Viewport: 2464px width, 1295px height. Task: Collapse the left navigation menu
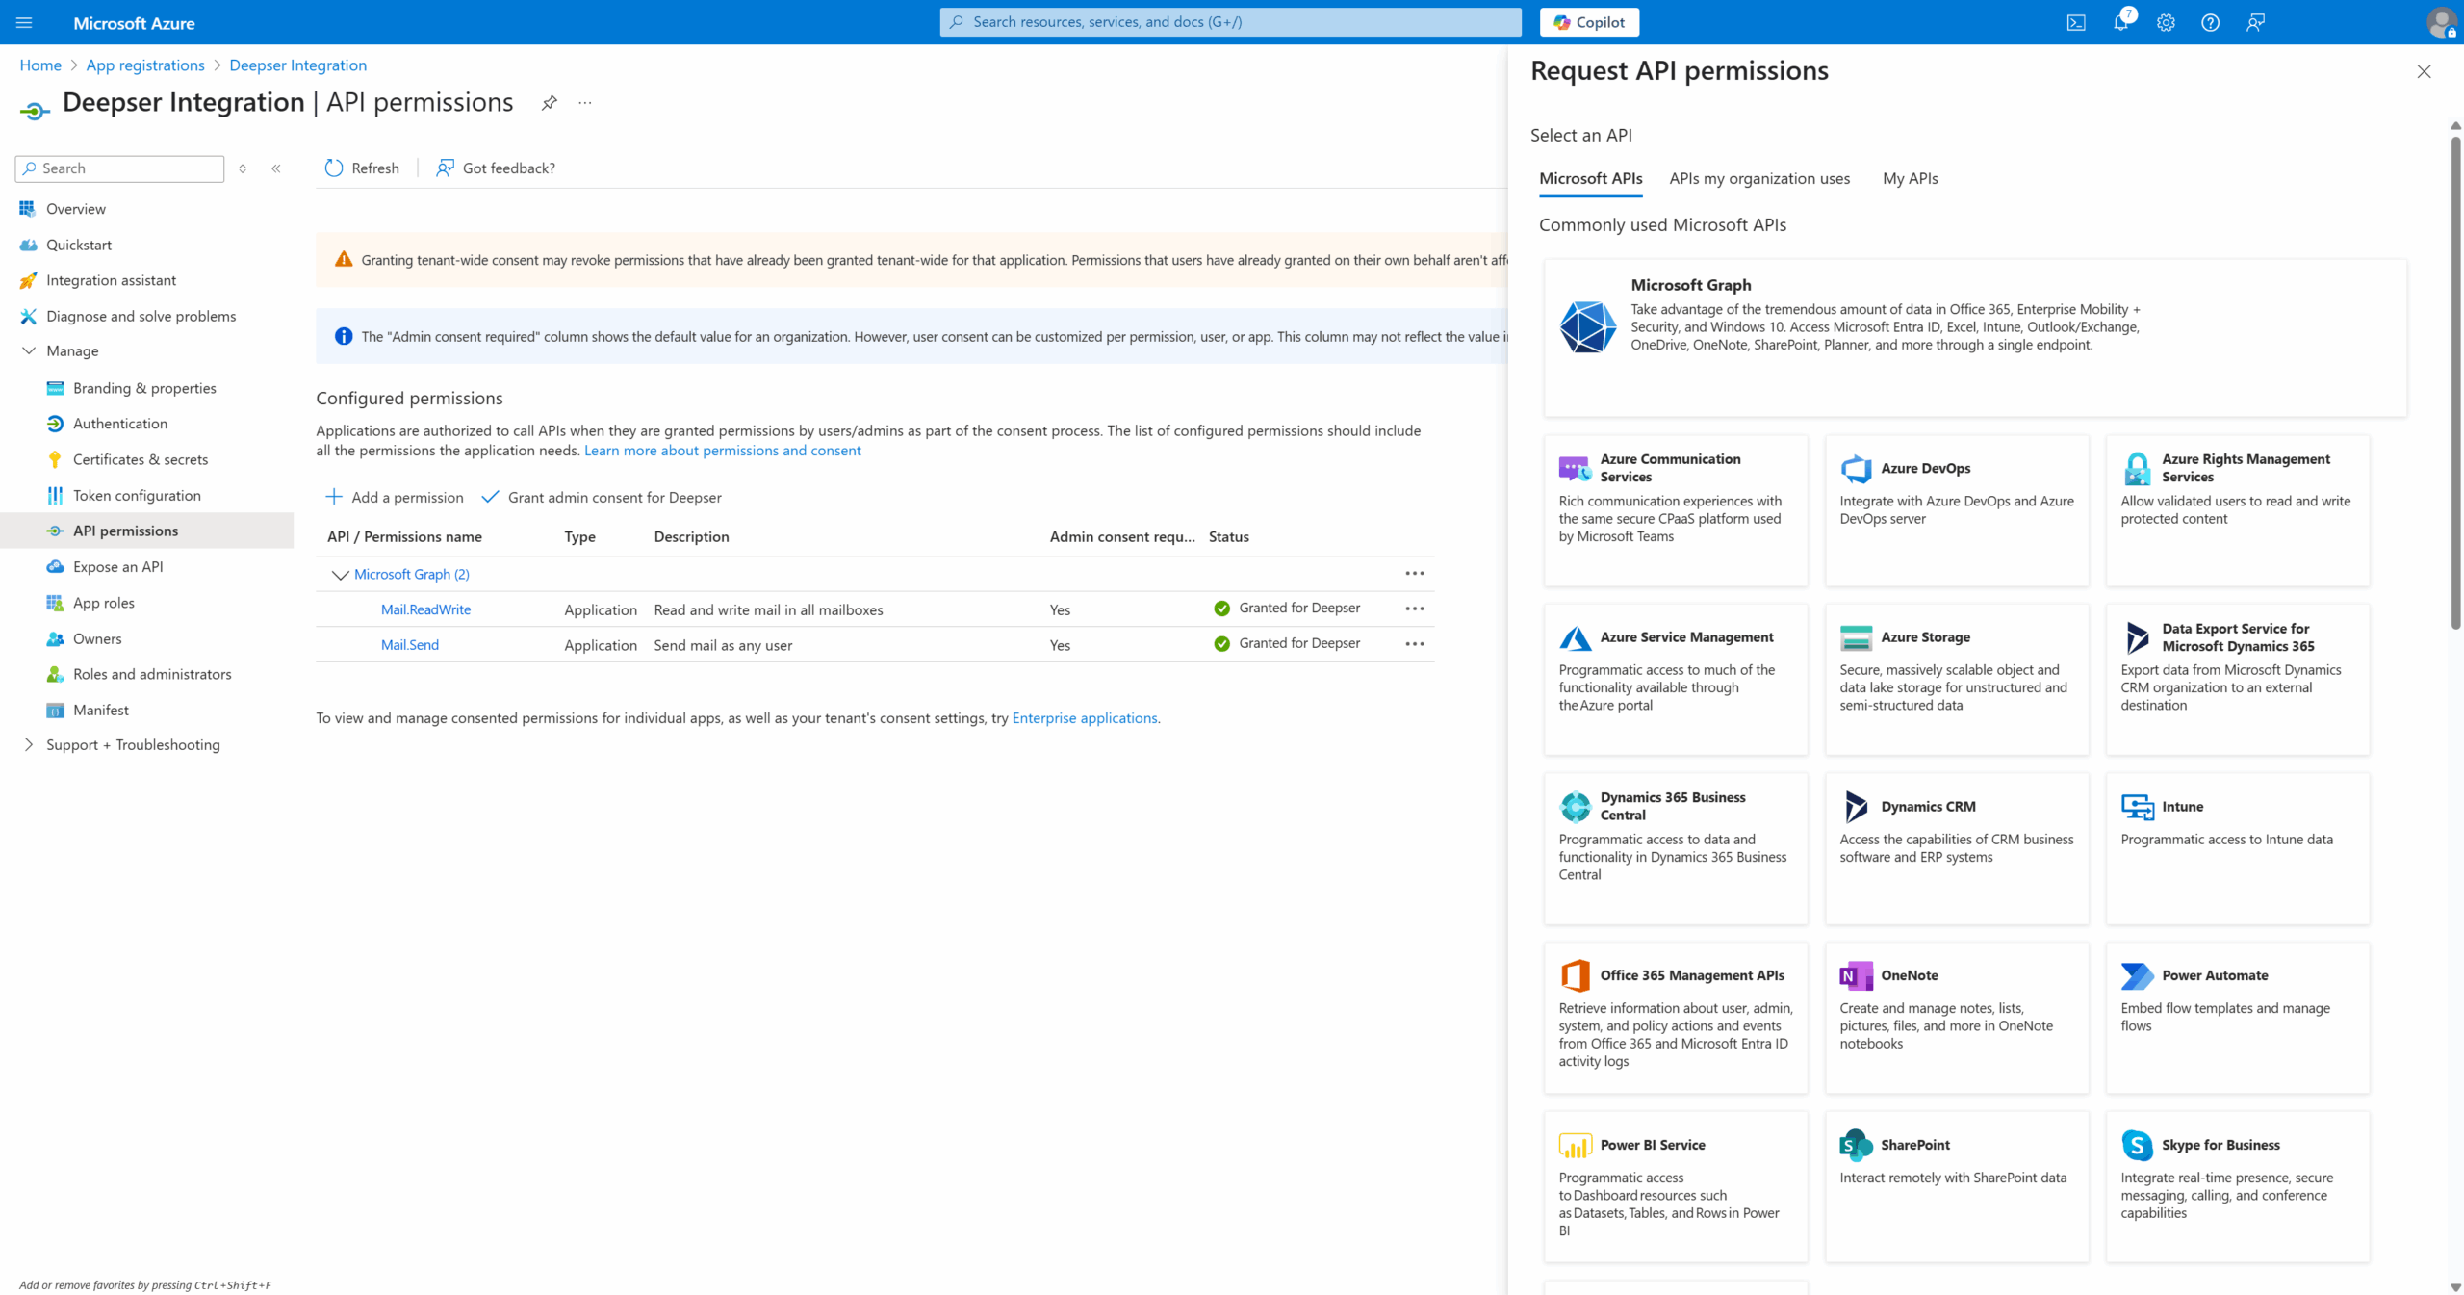tap(276, 168)
